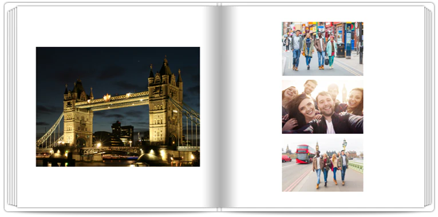Click the blank area beneath the bus photo
Screen dimensions: 438x217
(x=323, y=199)
